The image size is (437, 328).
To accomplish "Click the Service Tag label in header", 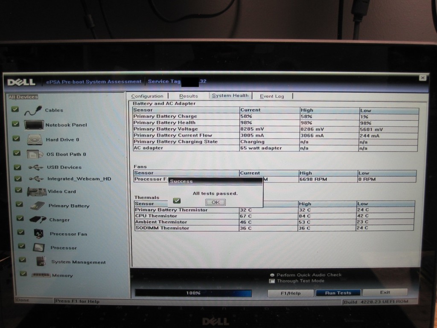I will [x=164, y=82].
